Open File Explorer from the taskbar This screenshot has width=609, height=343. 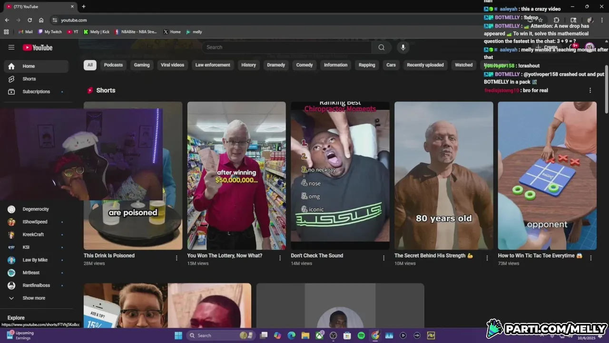(305, 335)
